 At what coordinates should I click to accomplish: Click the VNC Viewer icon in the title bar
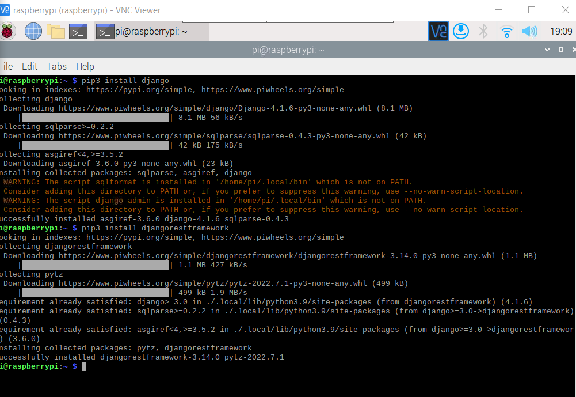pyautogui.click(x=7, y=10)
